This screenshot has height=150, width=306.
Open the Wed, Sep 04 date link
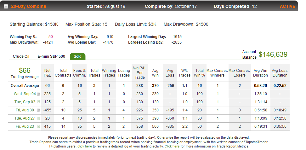point(25,94)
